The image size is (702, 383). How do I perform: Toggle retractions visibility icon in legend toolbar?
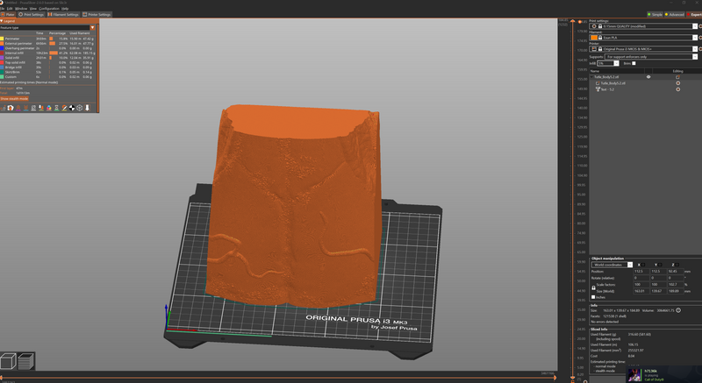(x=18, y=108)
